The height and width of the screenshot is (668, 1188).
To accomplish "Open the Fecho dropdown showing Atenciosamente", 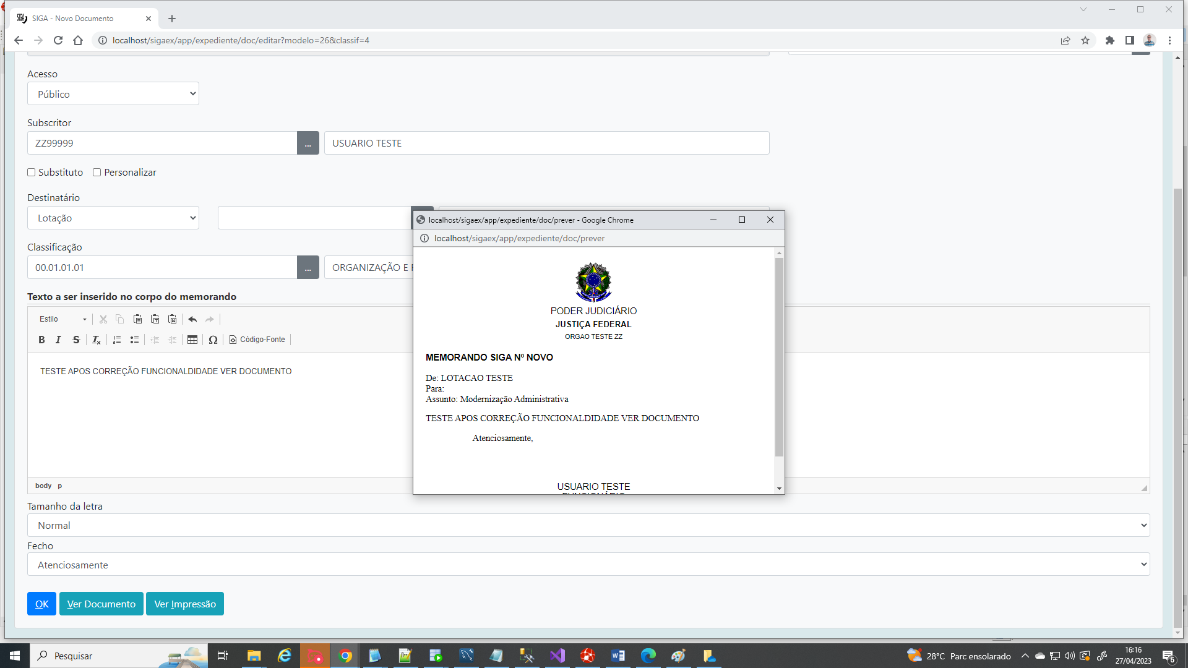I will point(588,565).
